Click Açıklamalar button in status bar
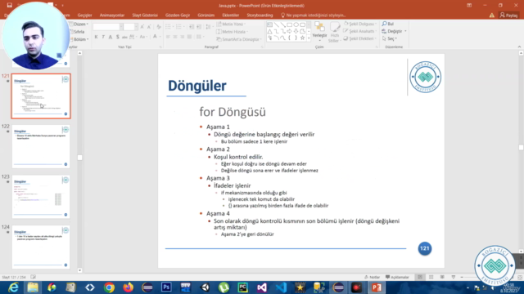The height and width of the screenshot is (294, 524). pyautogui.click(x=397, y=277)
